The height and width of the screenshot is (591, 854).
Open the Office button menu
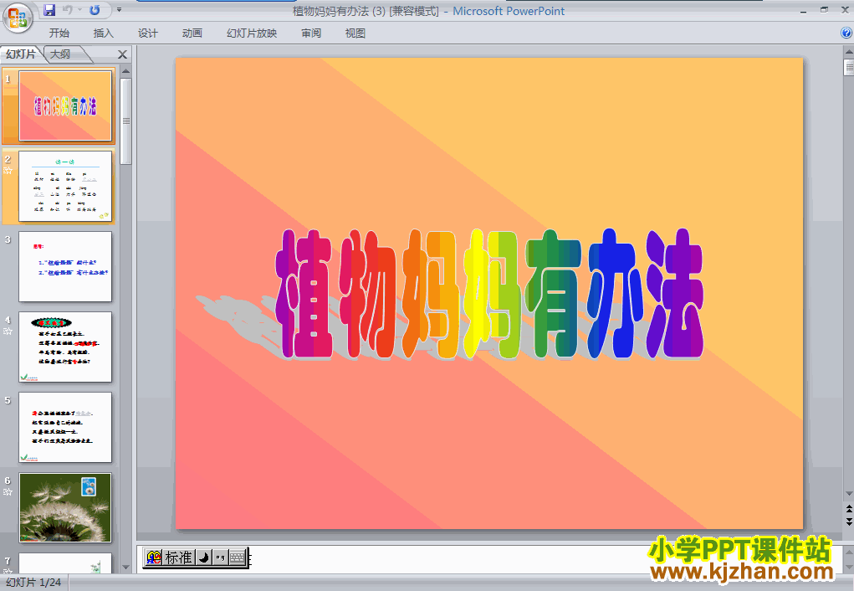point(18,18)
